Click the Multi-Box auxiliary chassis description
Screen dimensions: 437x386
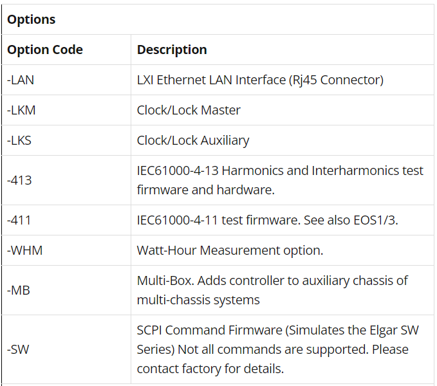click(272, 290)
